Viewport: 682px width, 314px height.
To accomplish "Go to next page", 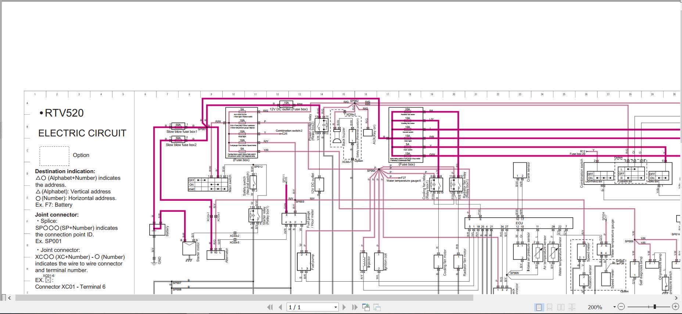I will 344,307.
